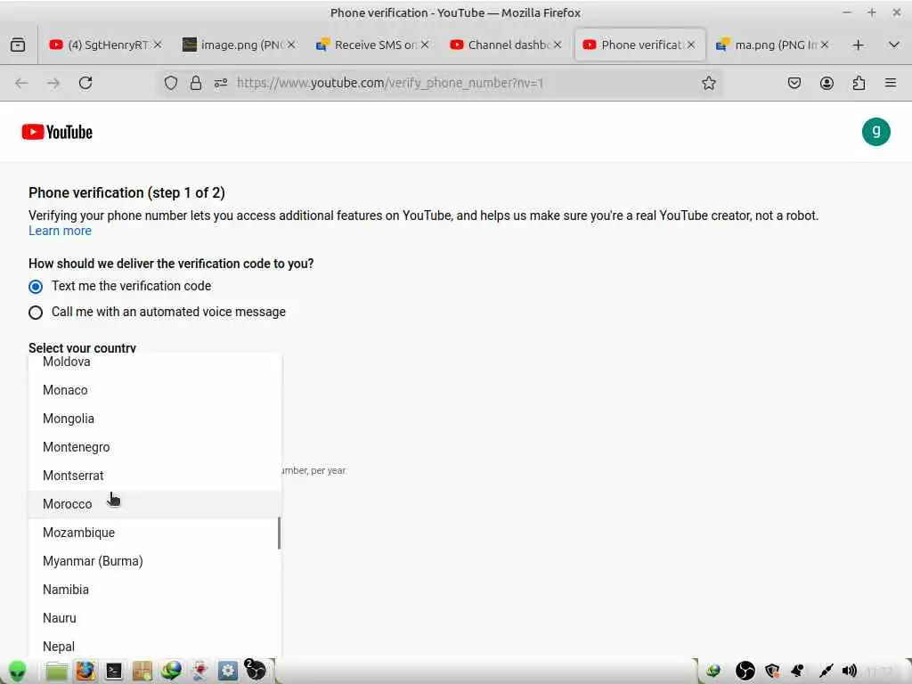
Task: Switch to the image.png tab
Action: [x=239, y=45]
